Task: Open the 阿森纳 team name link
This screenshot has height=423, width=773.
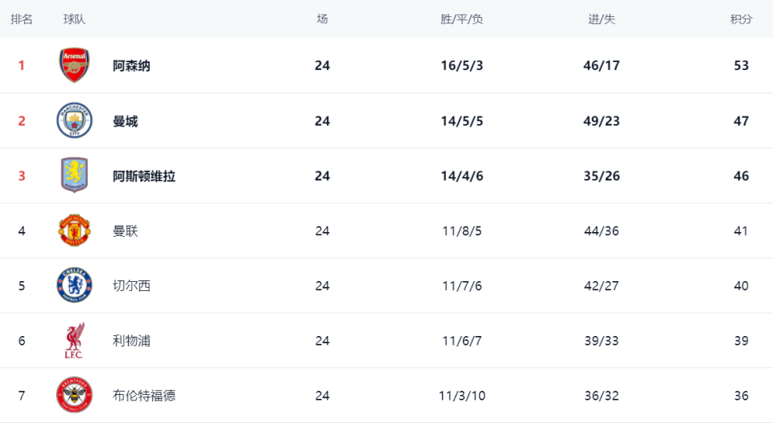Action: click(131, 66)
